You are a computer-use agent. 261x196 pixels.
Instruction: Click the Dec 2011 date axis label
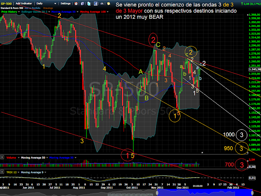pos(183,188)
